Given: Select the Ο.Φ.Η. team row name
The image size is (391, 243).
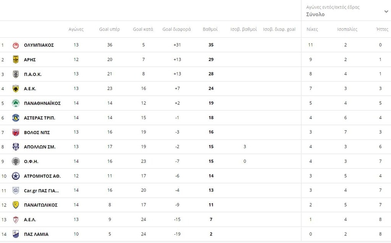Looking at the screenshot, I should (x=31, y=161).
